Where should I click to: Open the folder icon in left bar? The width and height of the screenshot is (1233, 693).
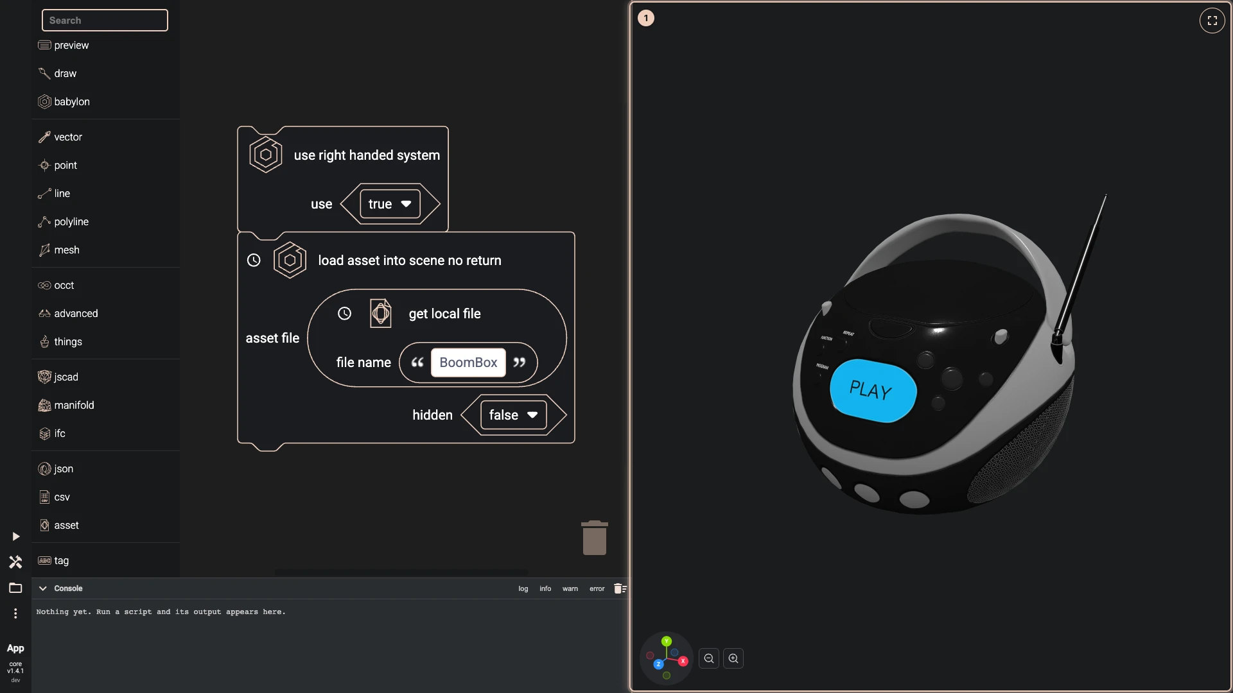click(x=15, y=588)
